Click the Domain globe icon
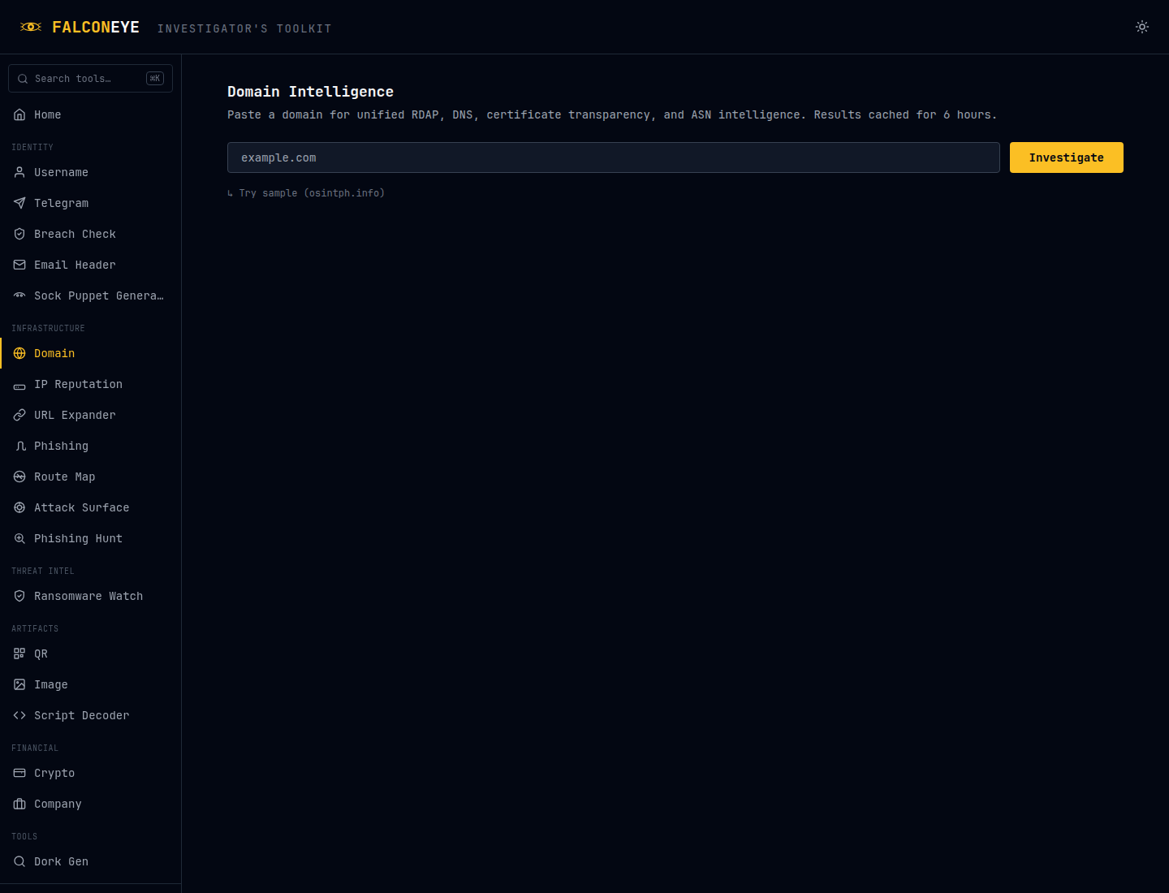This screenshot has width=1169, height=893. pos(19,353)
